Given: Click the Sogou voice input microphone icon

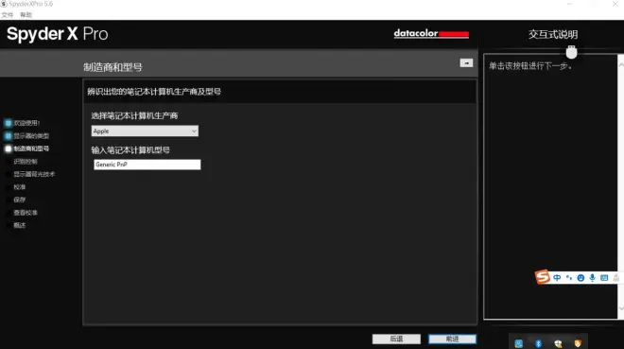Looking at the screenshot, I should (x=592, y=277).
